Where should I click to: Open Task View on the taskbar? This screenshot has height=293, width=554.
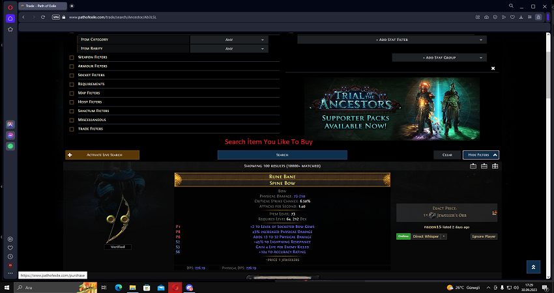tap(104, 288)
